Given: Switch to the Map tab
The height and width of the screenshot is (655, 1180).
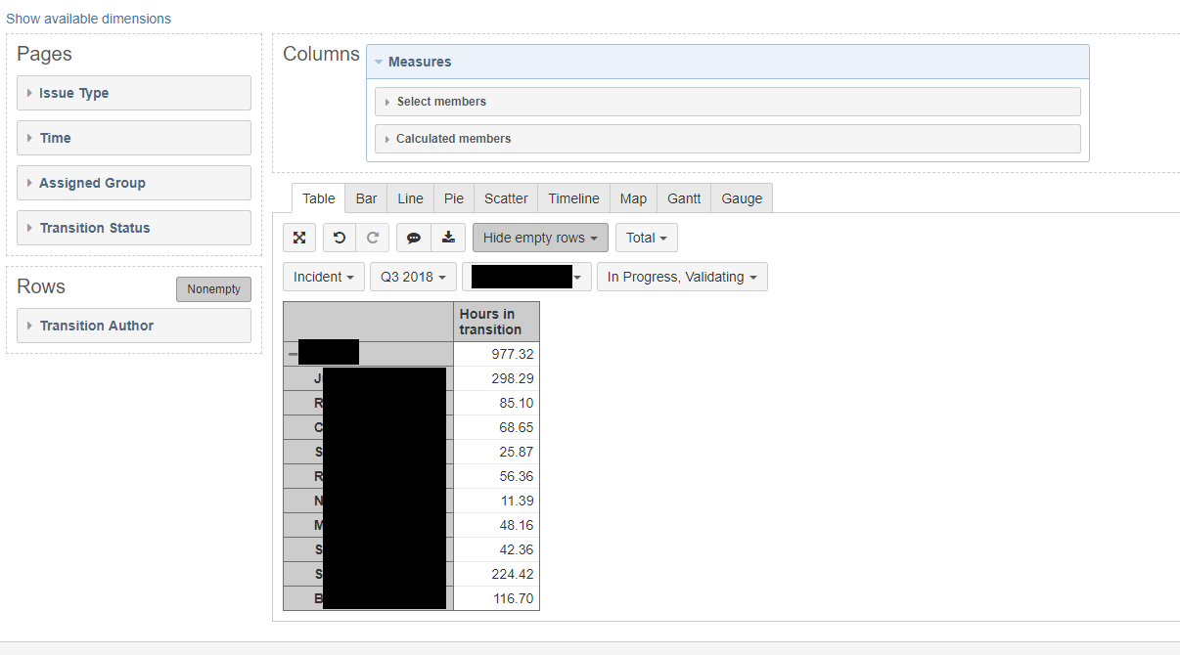Looking at the screenshot, I should [x=633, y=198].
